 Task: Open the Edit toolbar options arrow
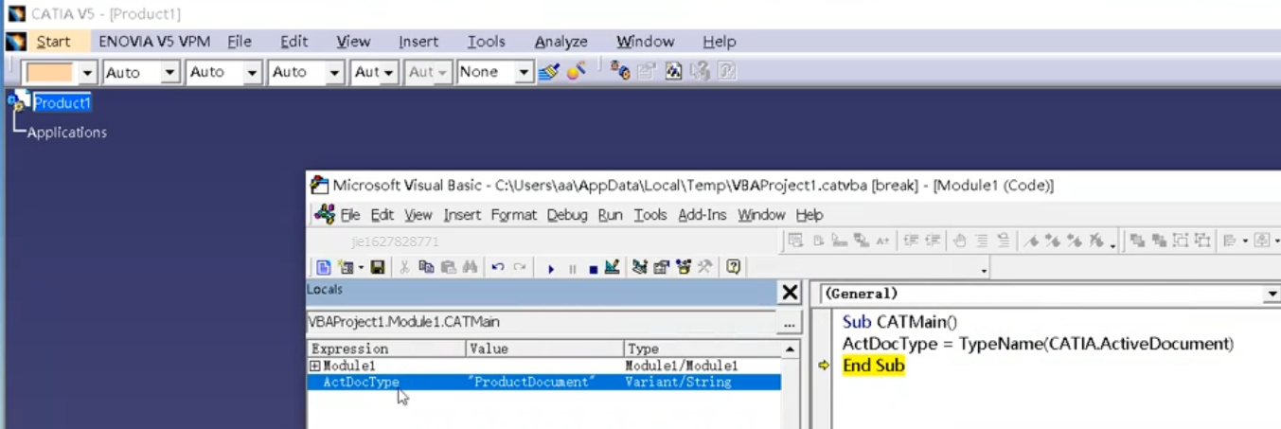[1112, 245]
